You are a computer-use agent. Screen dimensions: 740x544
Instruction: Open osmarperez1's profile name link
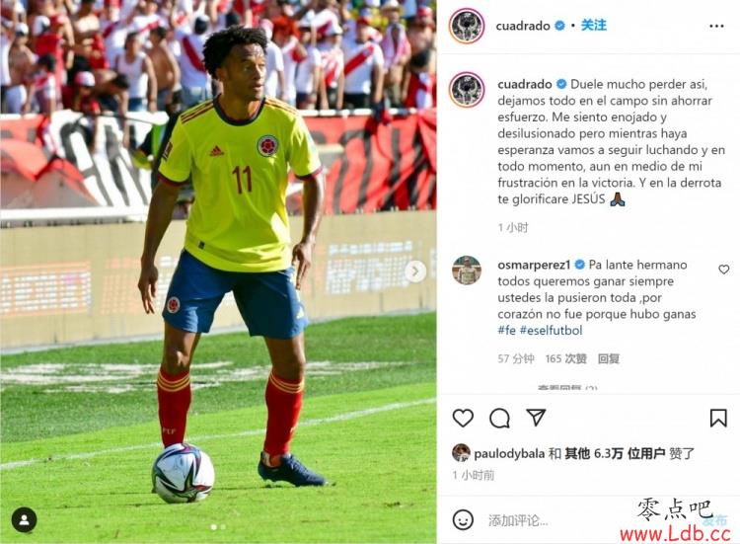coord(534,265)
